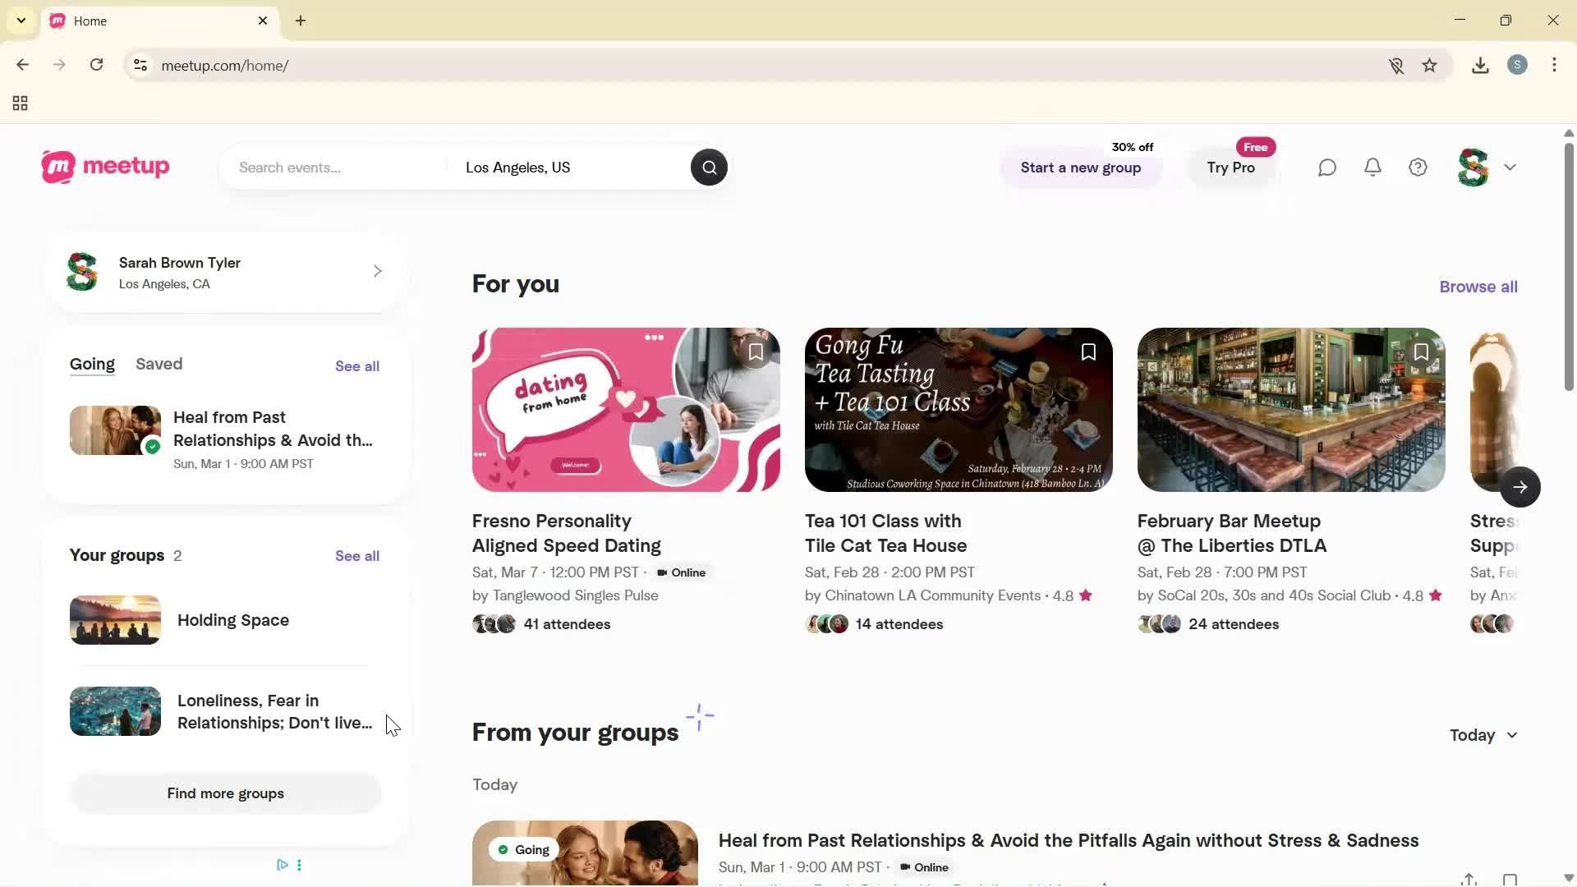1577x887 pixels.
Task: Click the Meetup logo
Action: click(105, 167)
